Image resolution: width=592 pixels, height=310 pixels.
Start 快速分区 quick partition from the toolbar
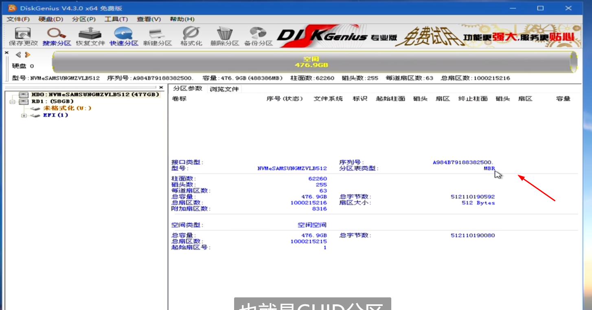tap(124, 36)
